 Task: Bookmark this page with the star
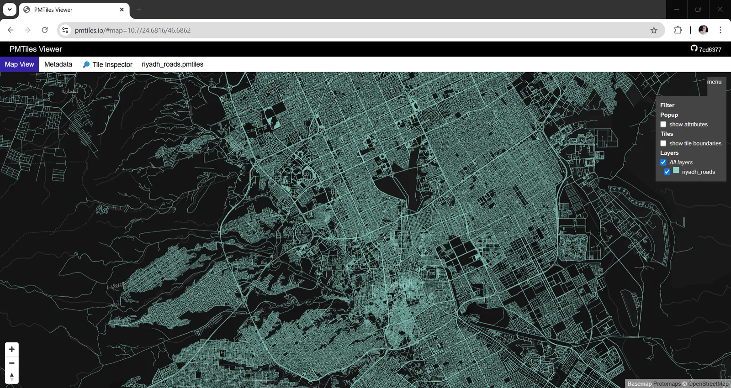click(654, 30)
